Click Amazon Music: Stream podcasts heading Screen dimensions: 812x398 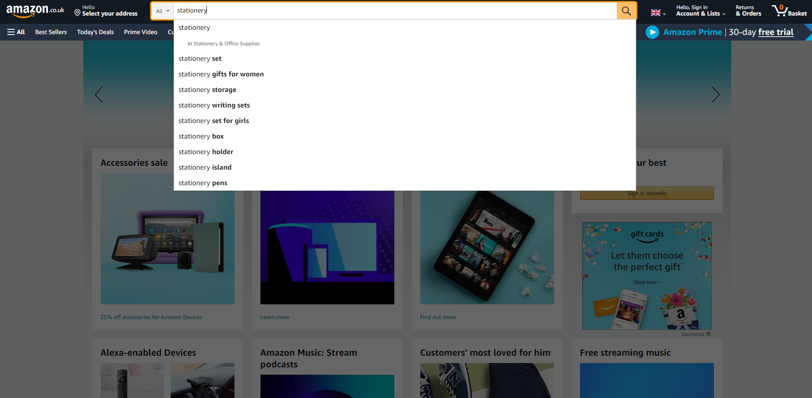click(x=309, y=358)
